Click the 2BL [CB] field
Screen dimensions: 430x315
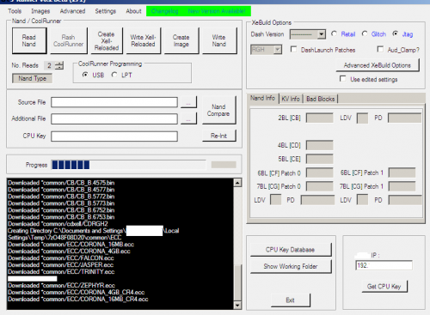pyautogui.click(x=320, y=118)
